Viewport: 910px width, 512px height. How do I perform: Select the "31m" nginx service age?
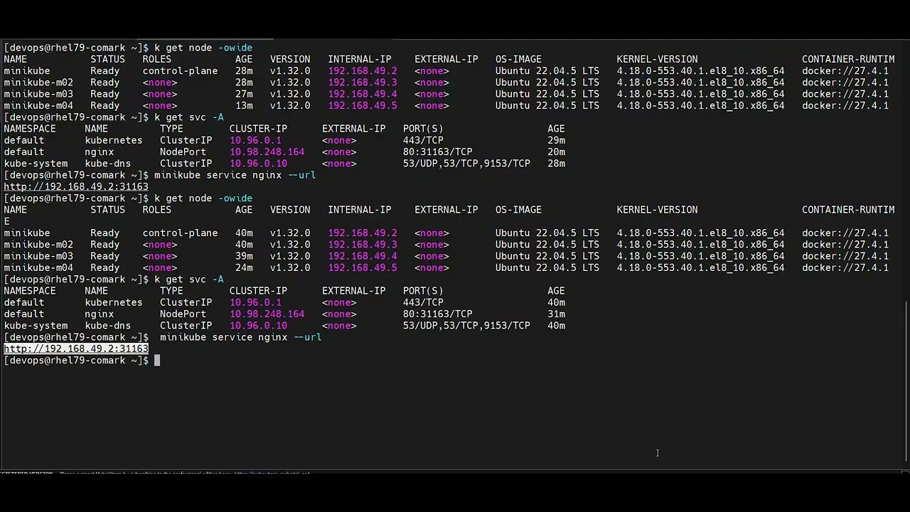556,314
